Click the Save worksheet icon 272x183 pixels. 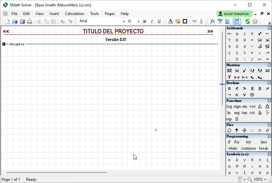coord(22,21)
